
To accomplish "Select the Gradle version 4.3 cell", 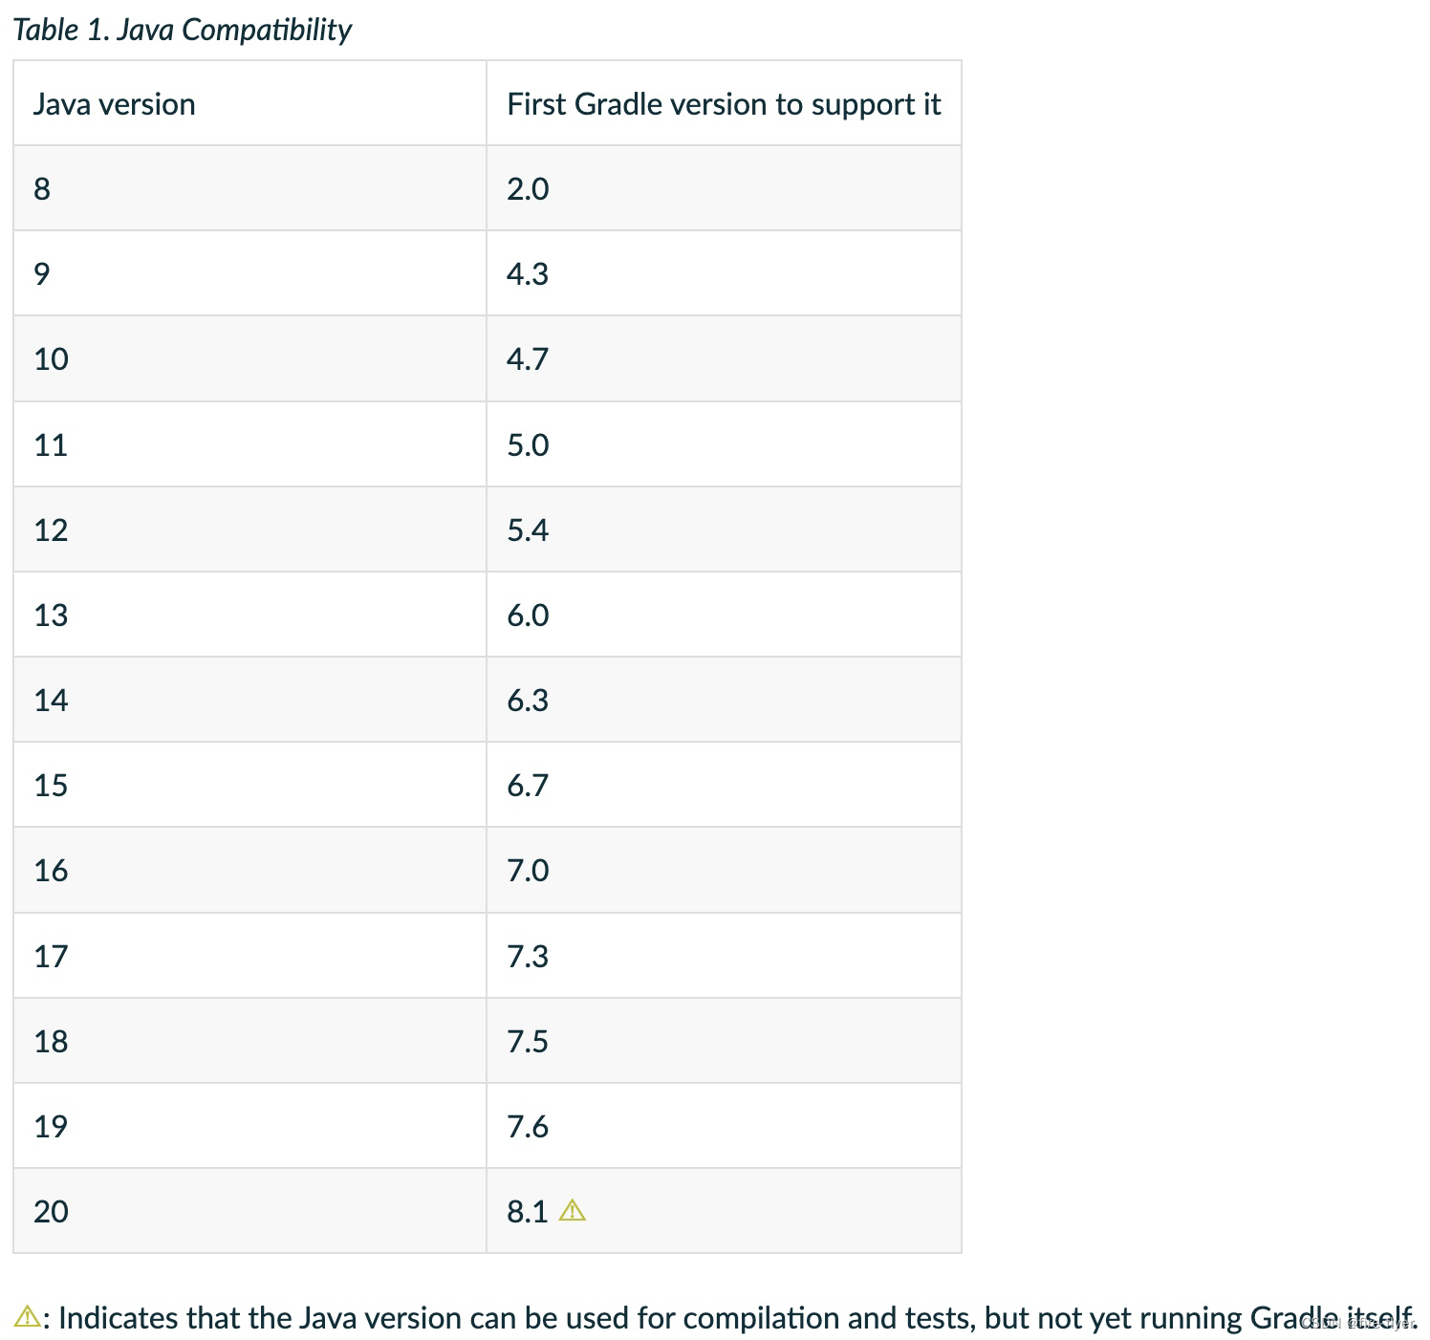I will pyautogui.click(x=724, y=273).
